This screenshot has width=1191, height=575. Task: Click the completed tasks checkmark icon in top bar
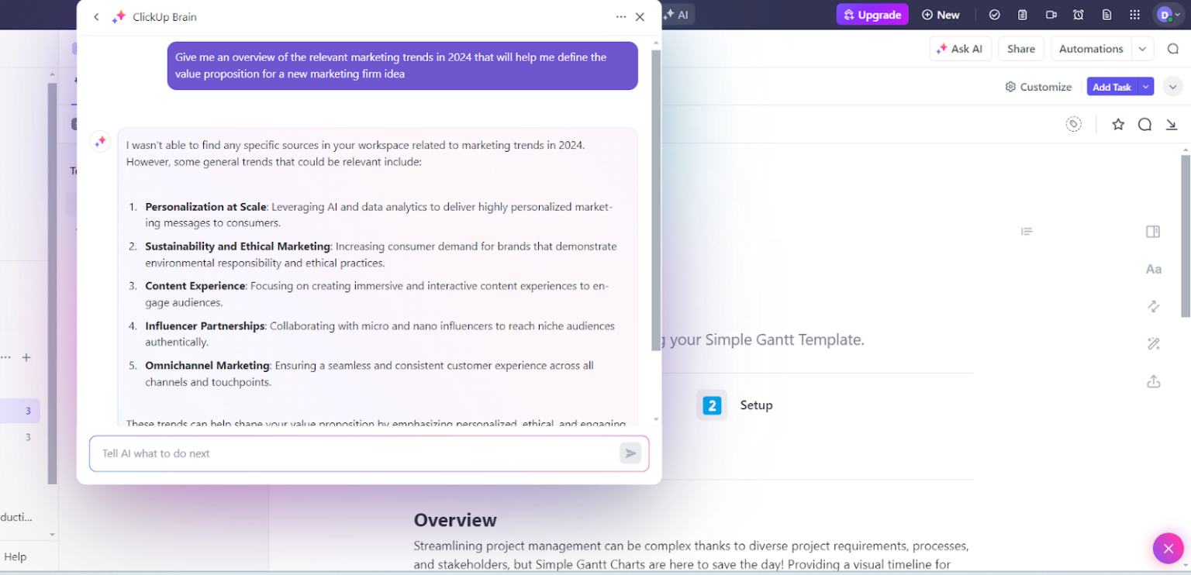pos(995,15)
